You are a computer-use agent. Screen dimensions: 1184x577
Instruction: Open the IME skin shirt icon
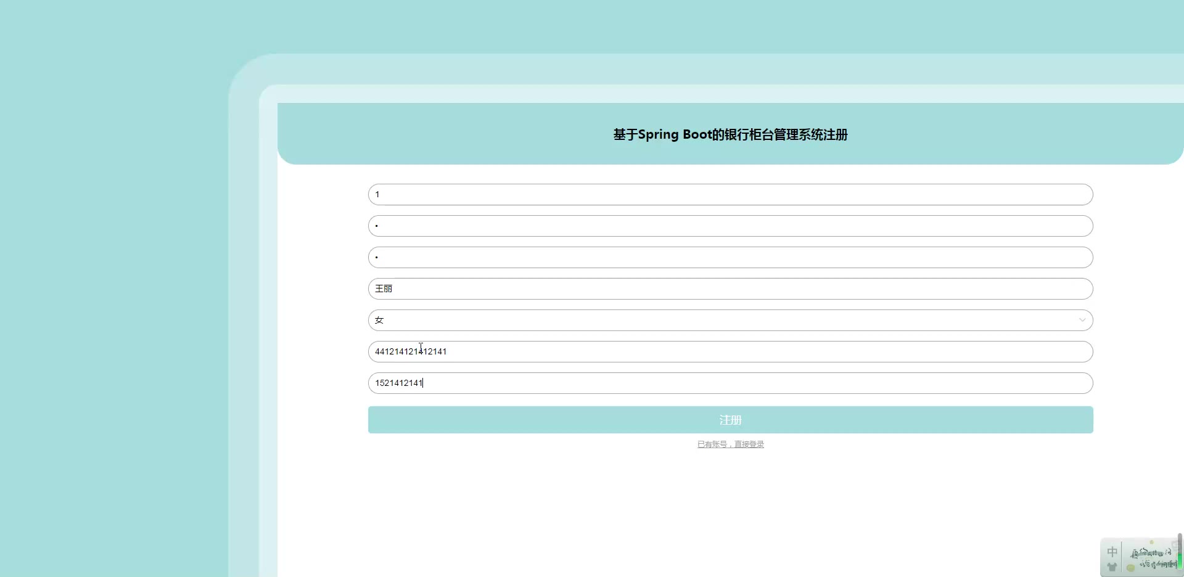(1112, 567)
